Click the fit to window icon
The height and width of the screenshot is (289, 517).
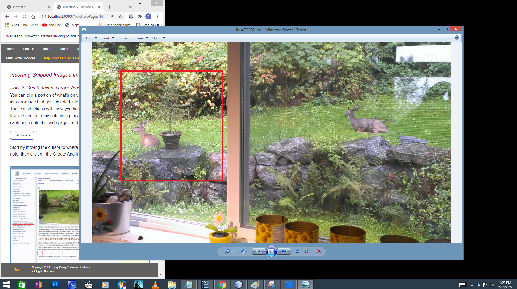(x=243, y=251)
